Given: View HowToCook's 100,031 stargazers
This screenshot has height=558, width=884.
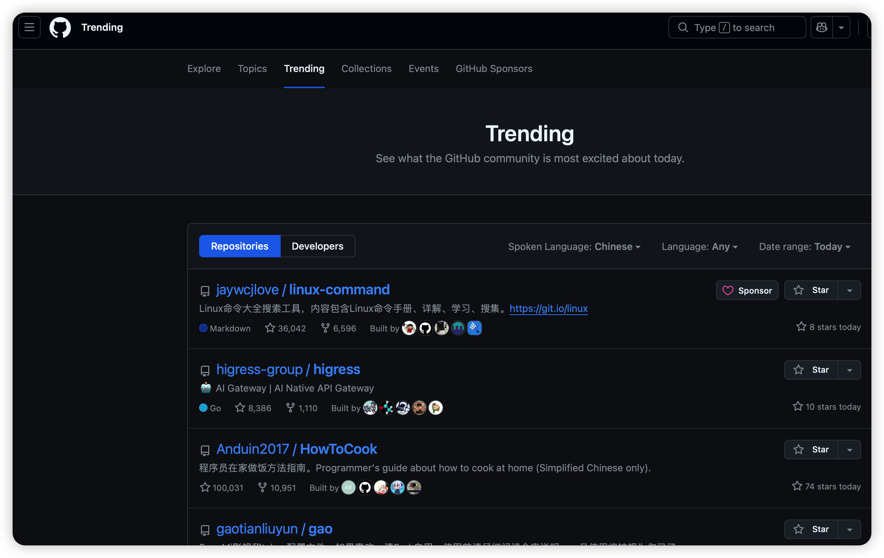Looking at the screenshot, I should (x=222, y=487).
